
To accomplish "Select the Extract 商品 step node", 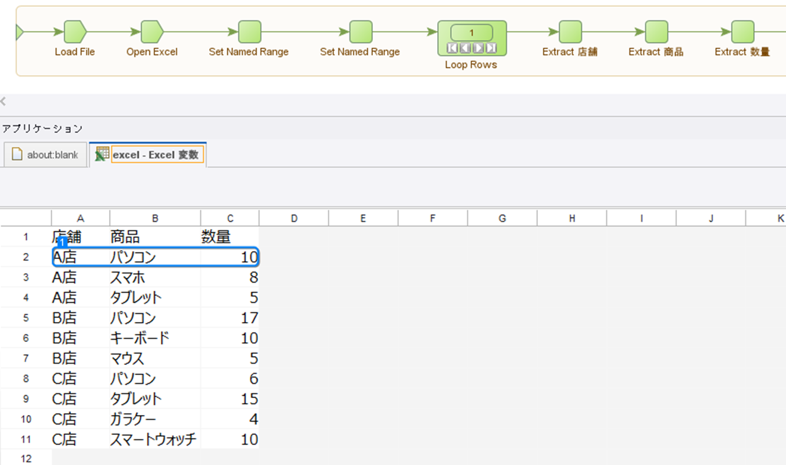I will (656, 32).
